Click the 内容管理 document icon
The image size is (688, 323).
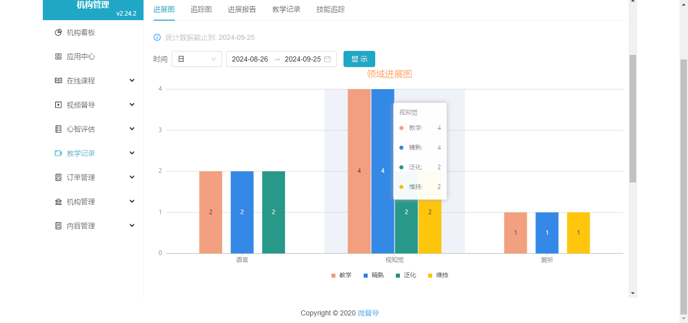58,226
